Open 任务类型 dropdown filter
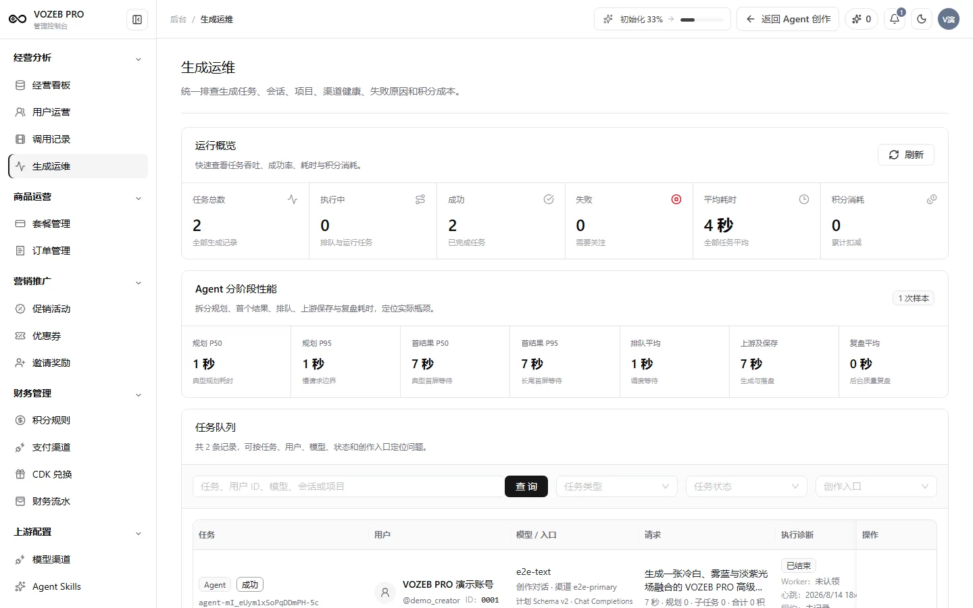Screen dimensions: 973x608 click(x=616, y=486)
